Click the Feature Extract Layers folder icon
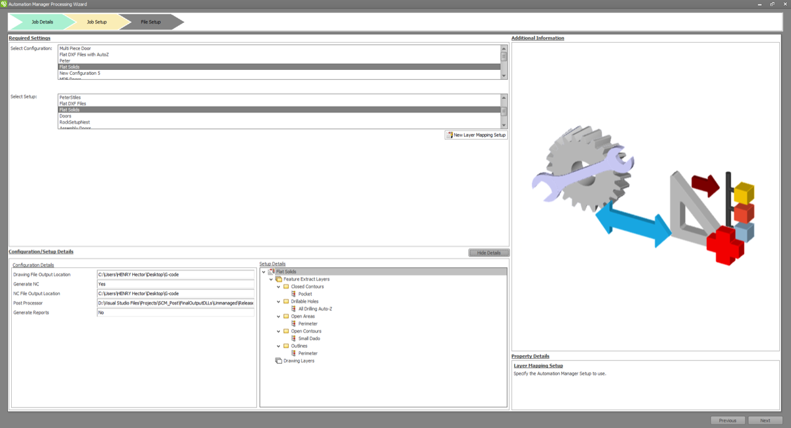This screenshot has height=428, width=791. (279, 279)
